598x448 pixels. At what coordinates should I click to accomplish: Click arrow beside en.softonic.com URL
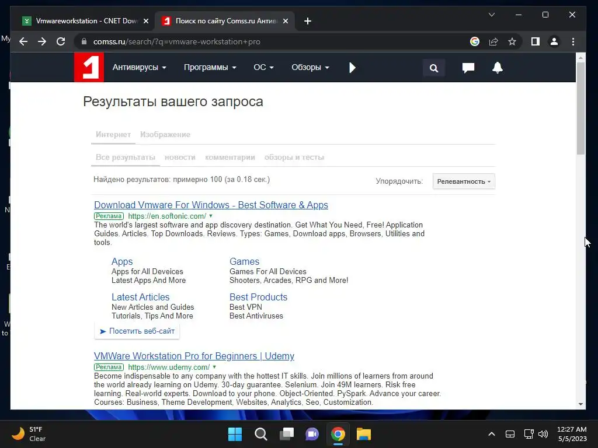(x=211, y=216)
